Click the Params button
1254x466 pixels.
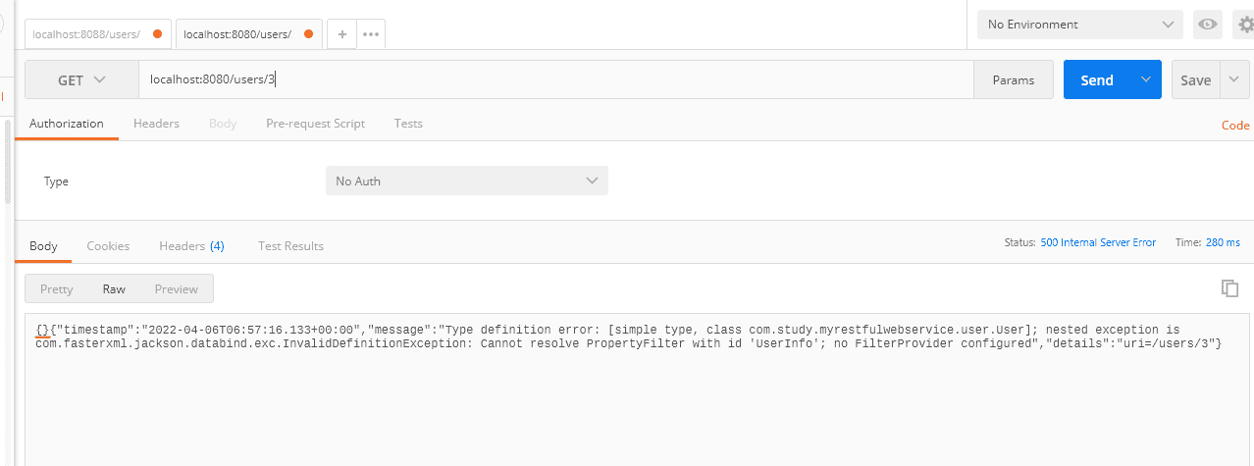coord(1014,80)
